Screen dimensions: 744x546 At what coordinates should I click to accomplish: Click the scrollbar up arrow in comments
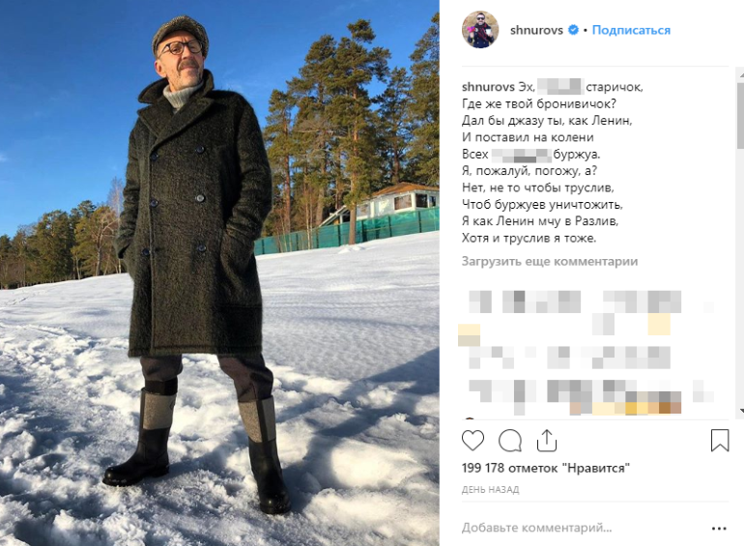(x=740, y=72)
